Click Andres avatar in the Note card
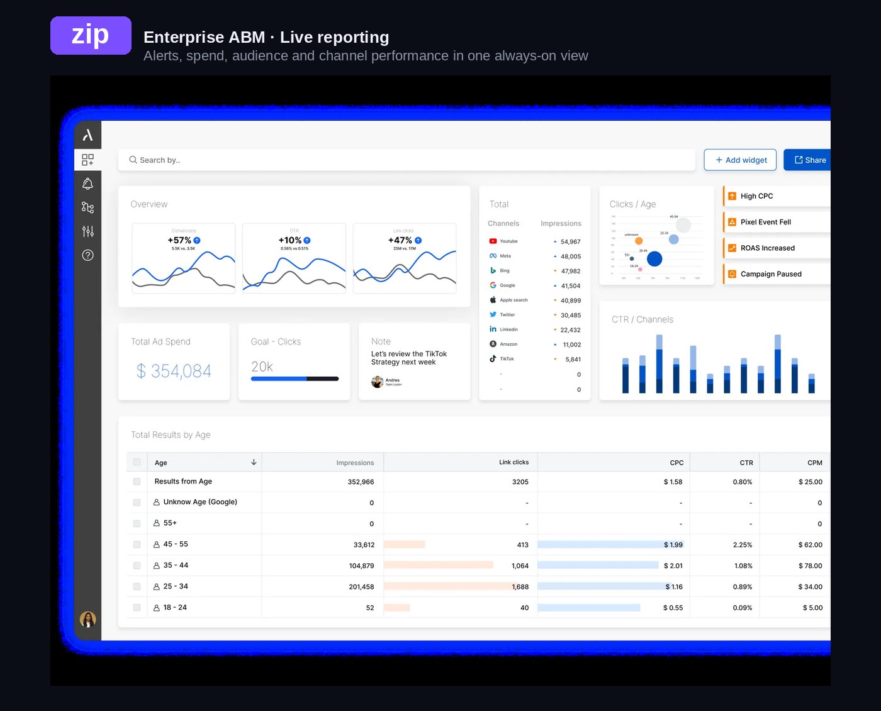 click(378, 382)
